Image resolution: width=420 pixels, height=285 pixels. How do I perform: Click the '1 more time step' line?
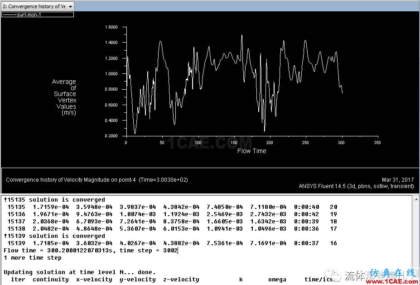(x=33, y=258)
